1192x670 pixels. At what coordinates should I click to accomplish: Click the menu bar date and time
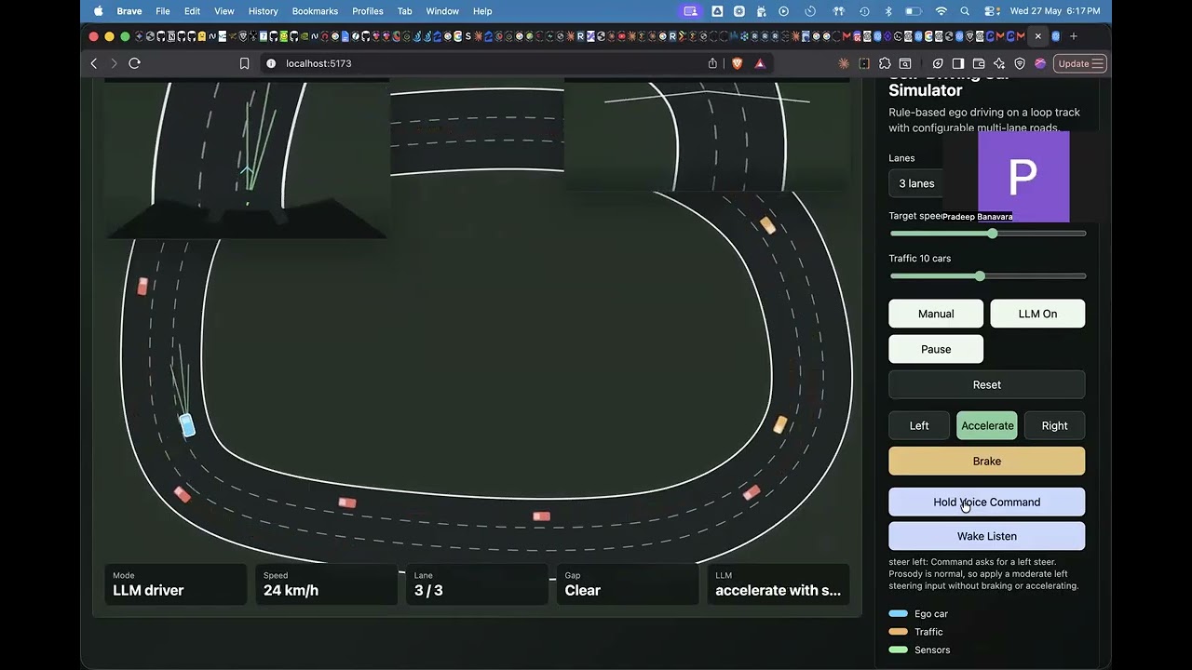click(1055, 11)
